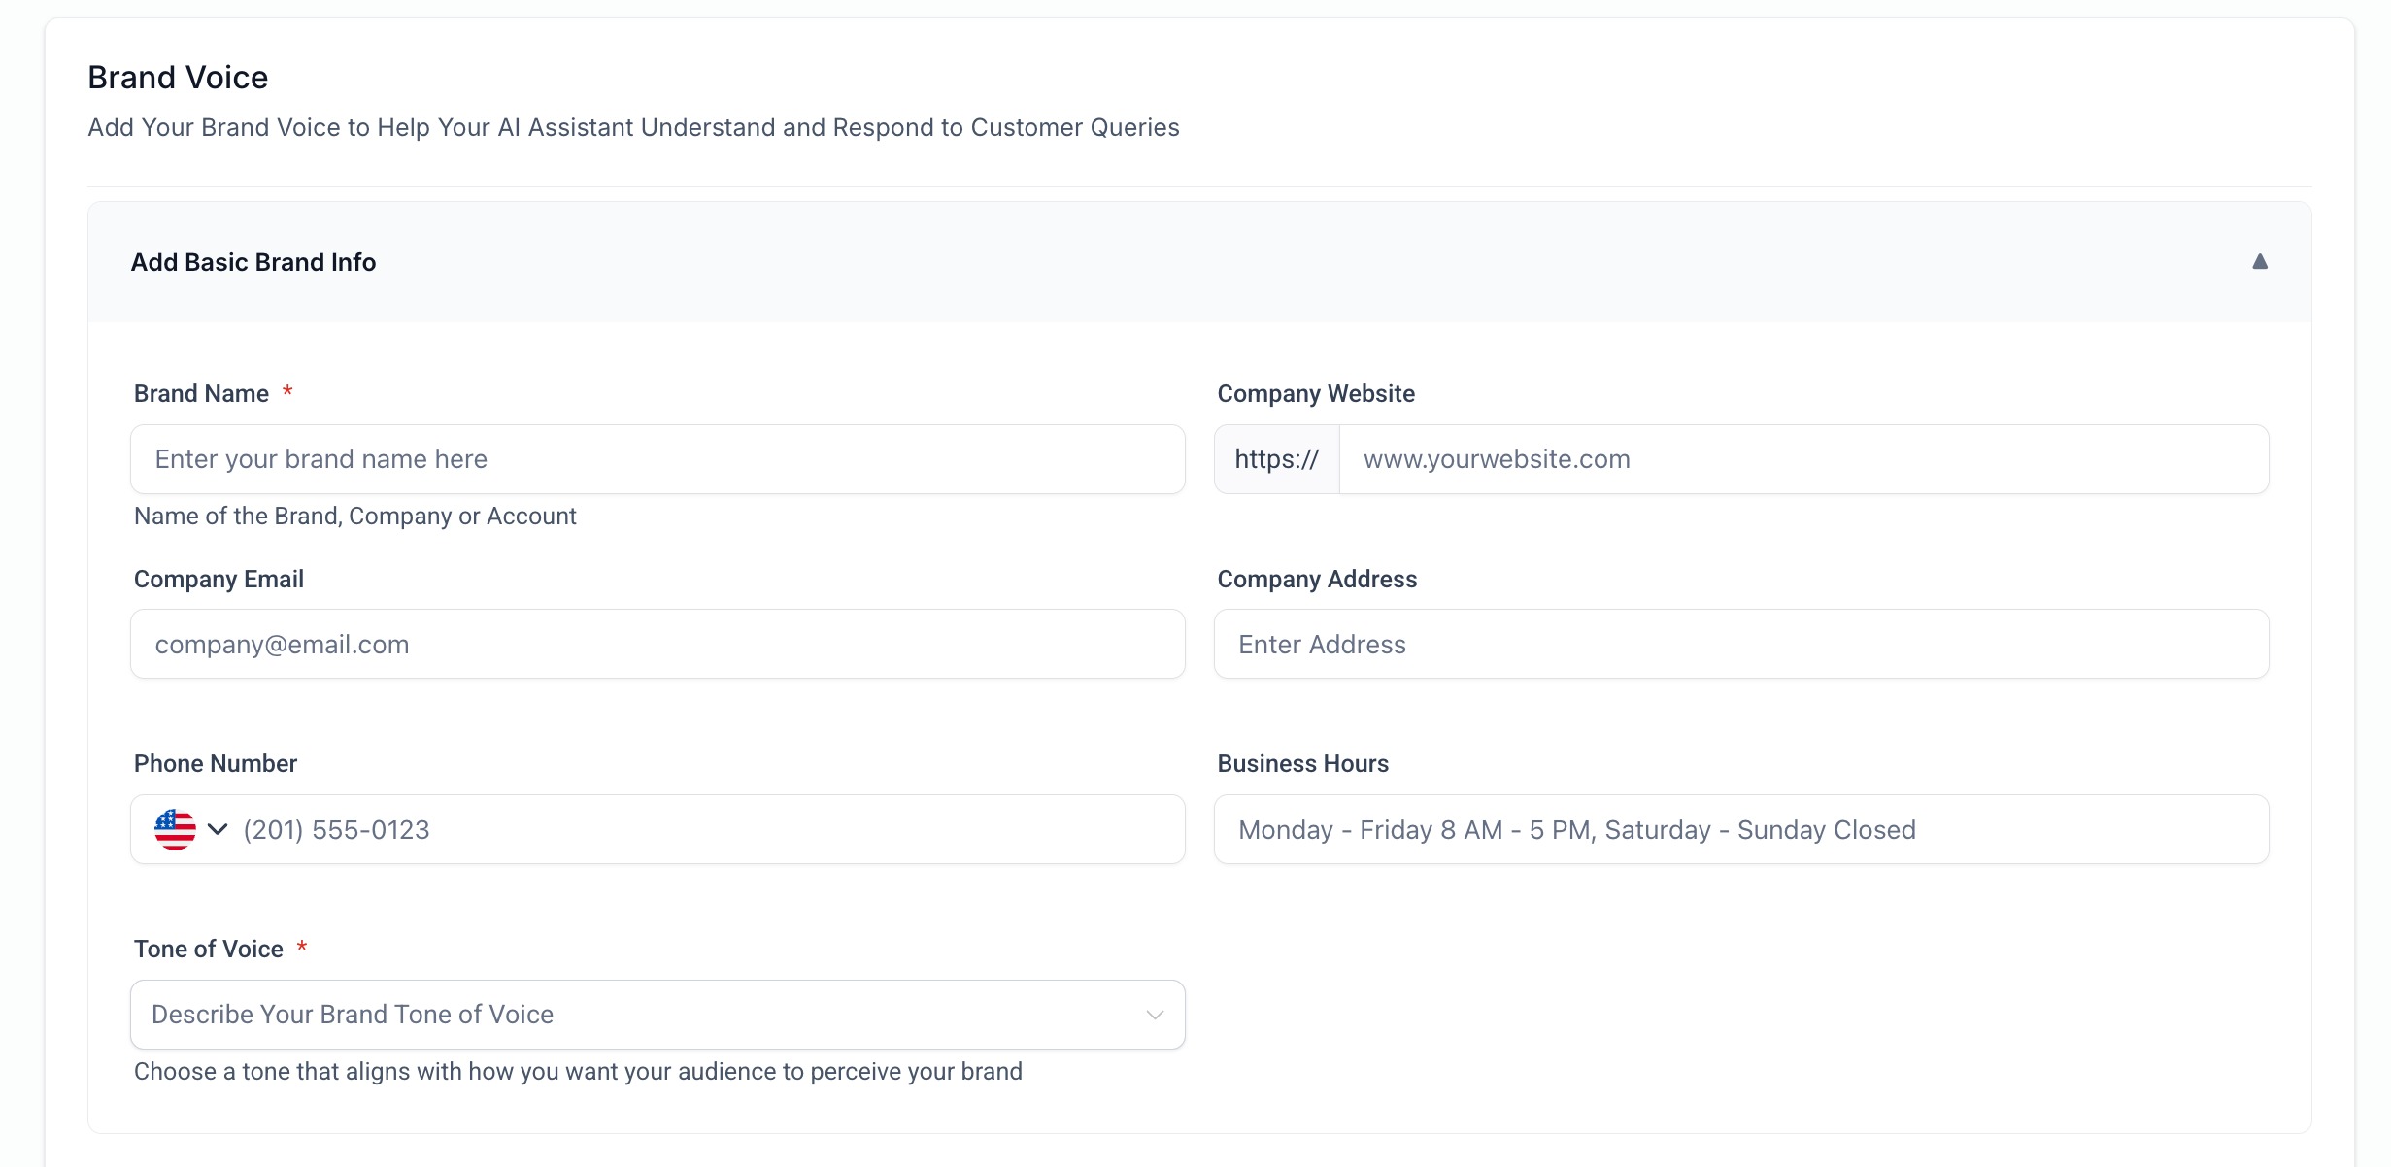The height and width of the screenshot is (1167, 2391).
Task: Click the Company Email label
Action: tap(219, 580)
